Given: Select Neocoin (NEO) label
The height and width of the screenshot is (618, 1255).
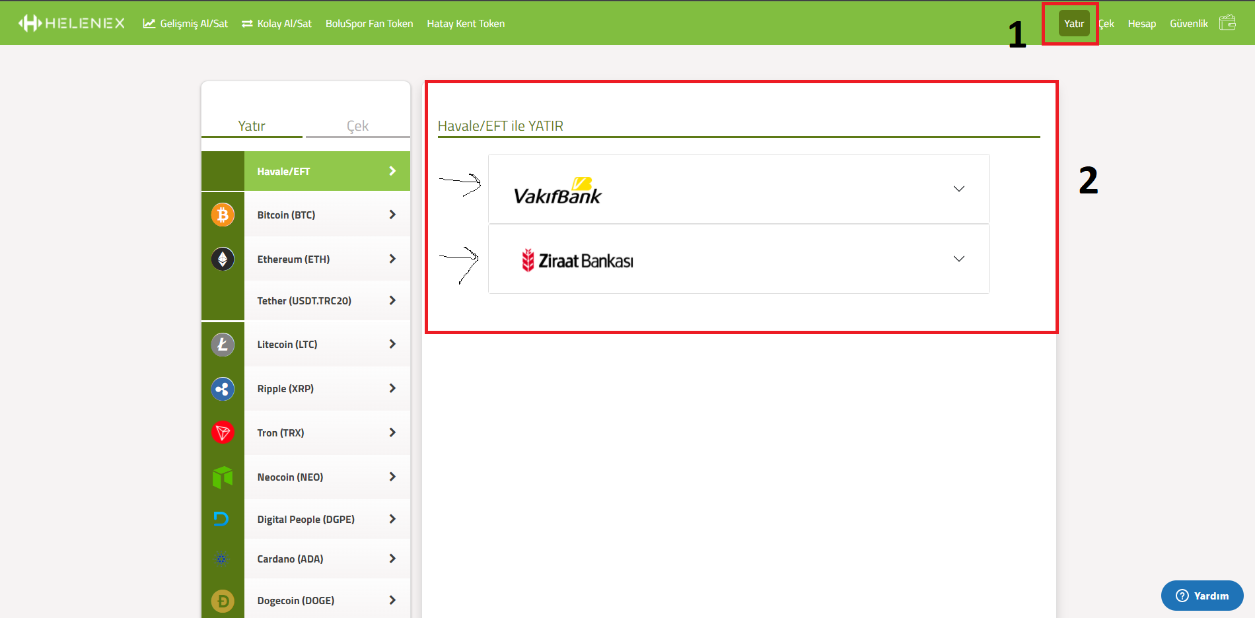Looking at the screenshot, I should (x=290, y=477).
